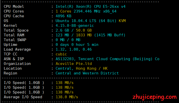The width and height of the screenshot is (179, 103).
Task: Click the 50.0 GB total space value
Action: [x=84, y=30]
